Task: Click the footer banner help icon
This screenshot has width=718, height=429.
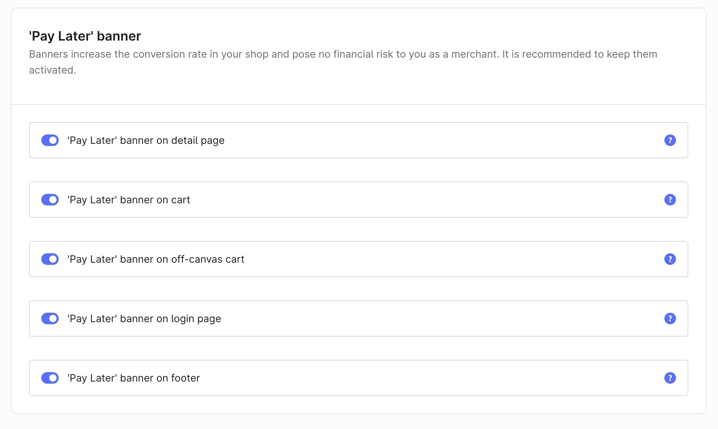Action: pos(670,378)
